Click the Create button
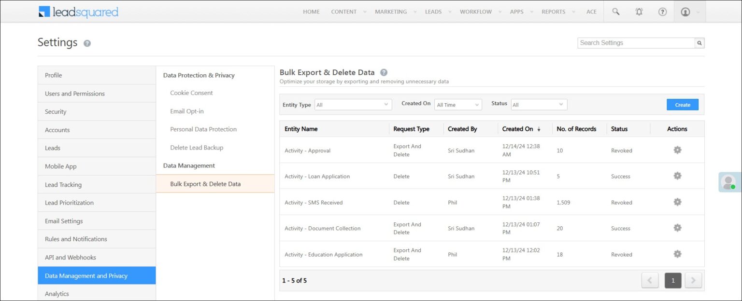The width and height of the screenshot is (742, 301). point(682,104)
